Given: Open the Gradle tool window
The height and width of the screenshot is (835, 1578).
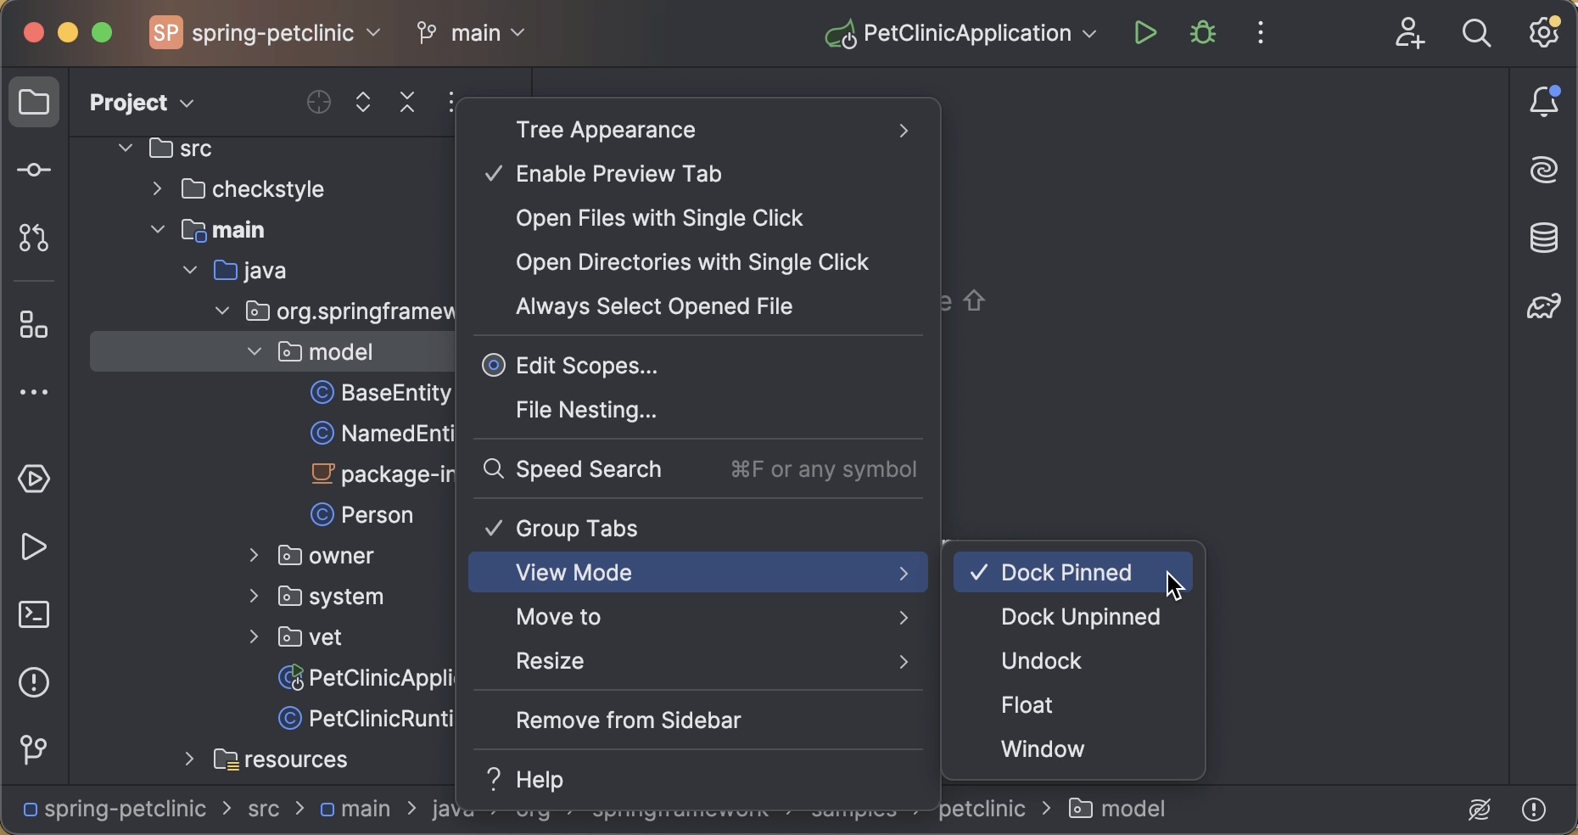Looking at the screenshot, I should tap(1546, 307).
